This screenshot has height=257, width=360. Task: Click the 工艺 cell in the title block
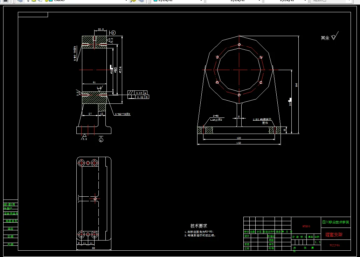pyautogui.click(x=247, y=249)
